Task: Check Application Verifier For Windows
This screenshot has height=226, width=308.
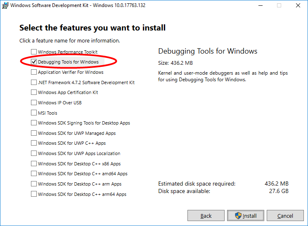Action: click(x=34, y=72)
